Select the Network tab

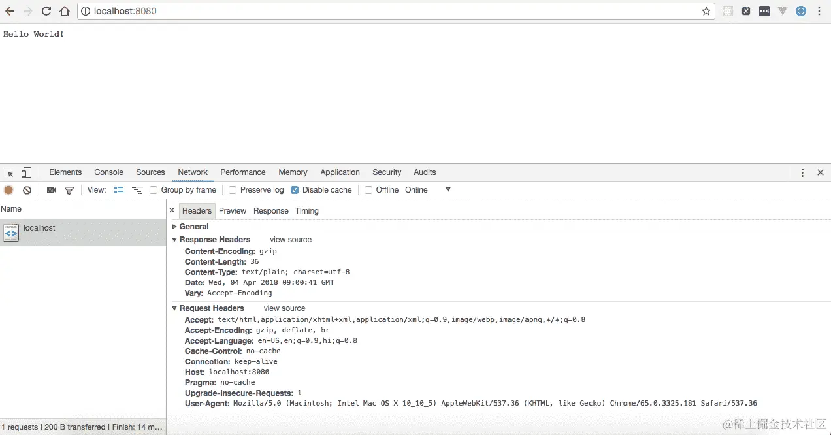(x=193, y=172)
